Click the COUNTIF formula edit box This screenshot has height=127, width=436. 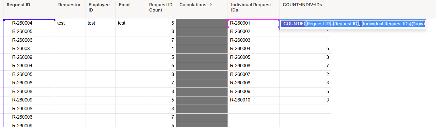(353, 24)
